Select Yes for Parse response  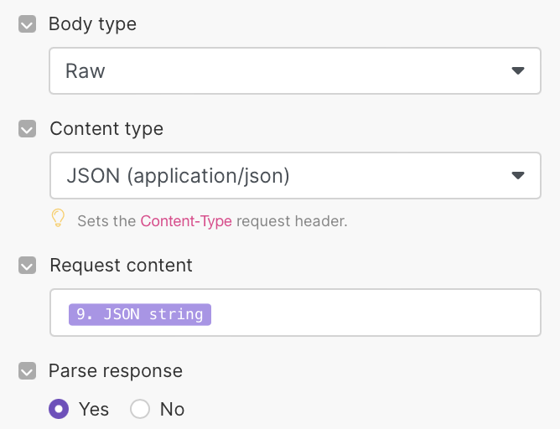59,409
